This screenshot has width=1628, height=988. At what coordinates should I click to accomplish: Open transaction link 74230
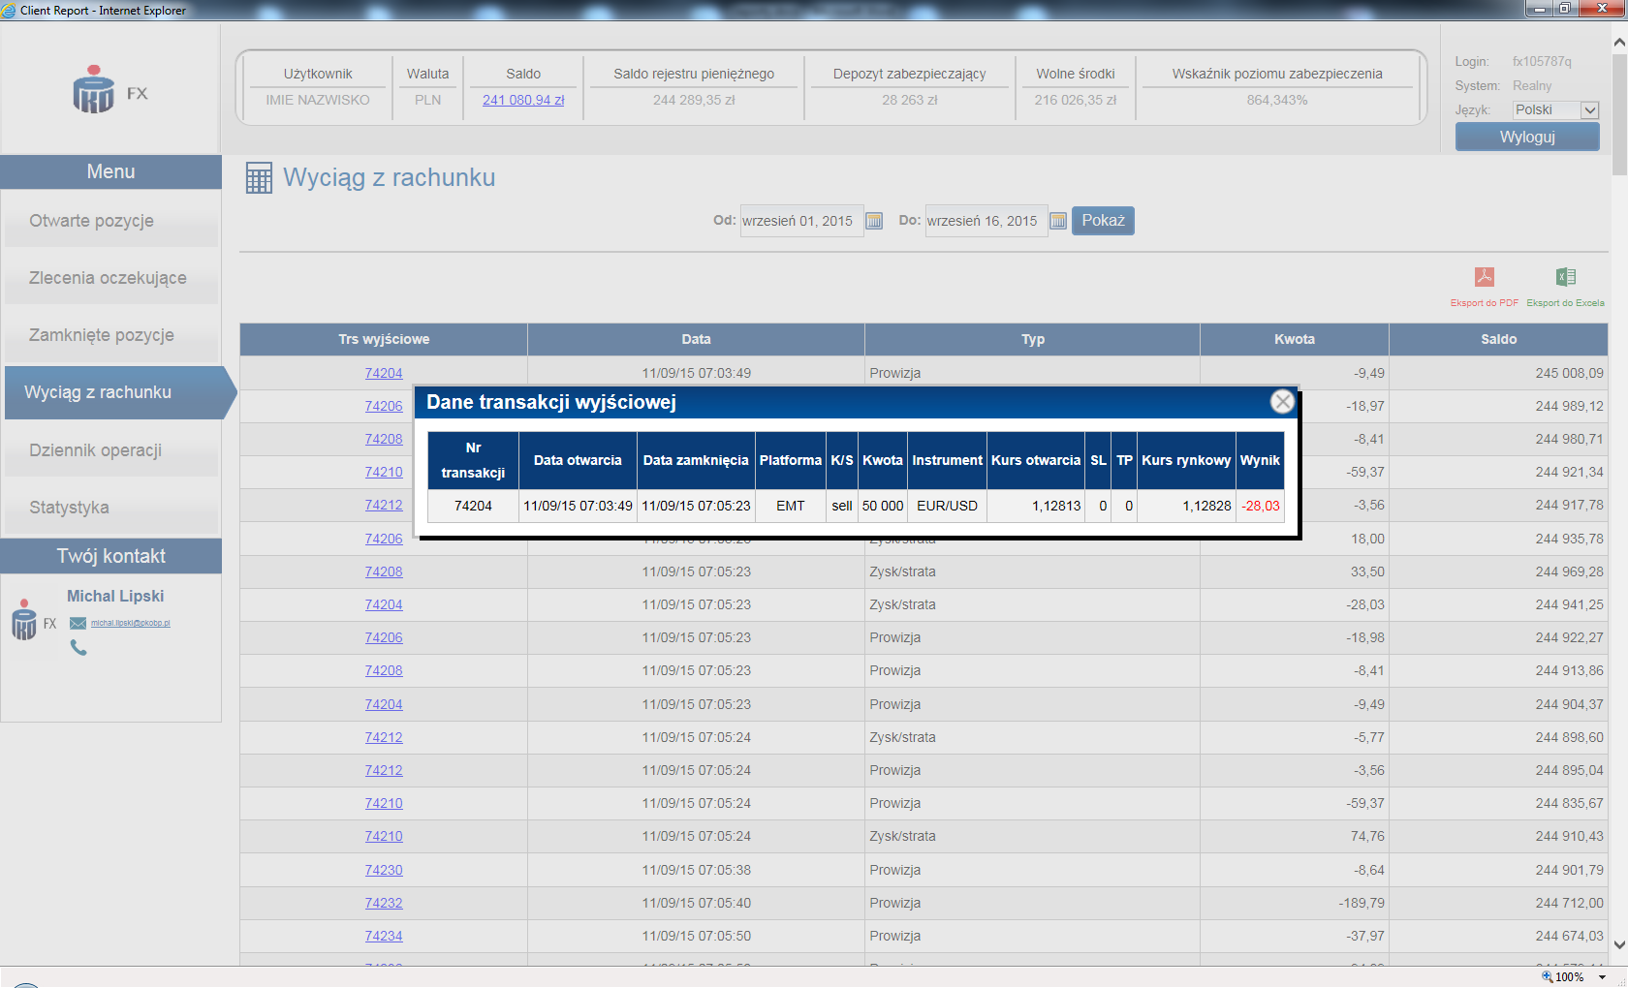(x=384, y=870)
